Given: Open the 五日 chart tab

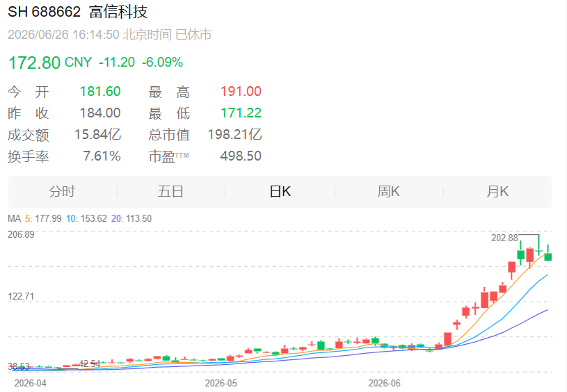Looking at the screenshot, I should click(170, 192).
